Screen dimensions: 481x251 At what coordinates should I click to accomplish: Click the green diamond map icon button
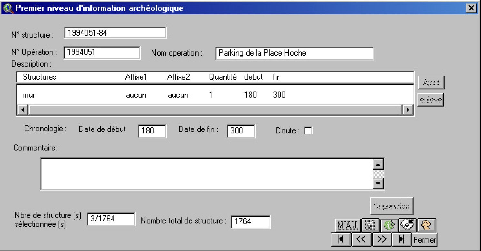click(389, 225)
